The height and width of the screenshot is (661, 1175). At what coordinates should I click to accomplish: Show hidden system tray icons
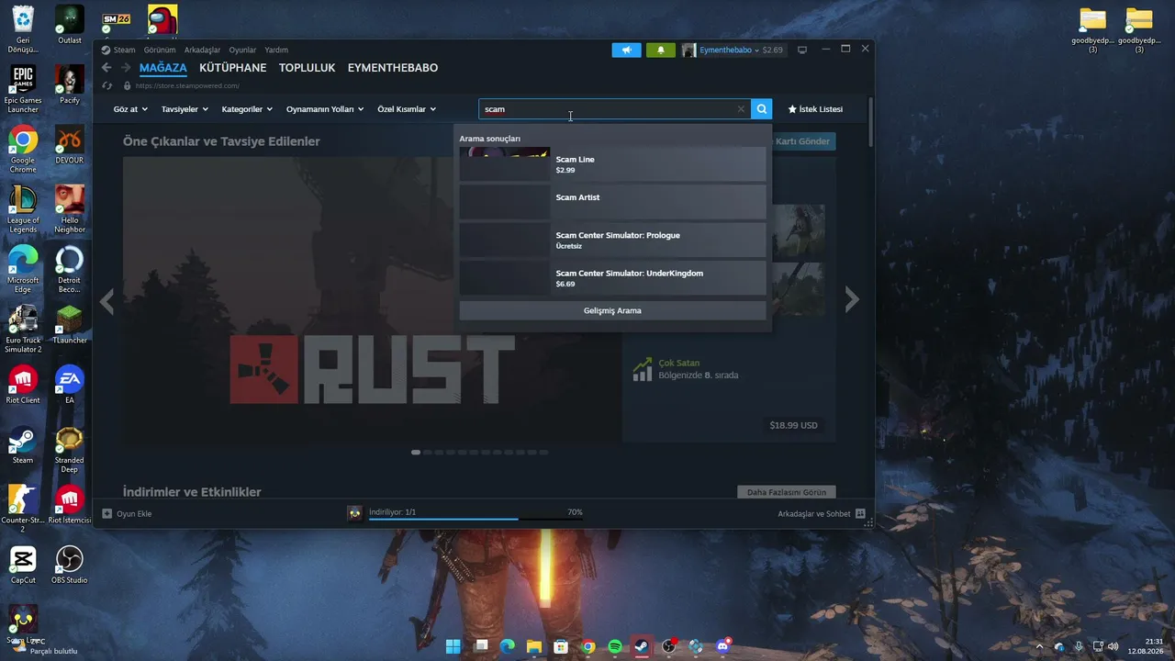1039,646
